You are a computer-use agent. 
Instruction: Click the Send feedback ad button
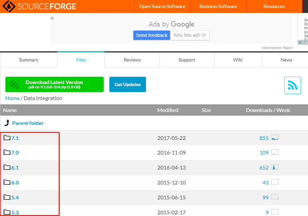152,35
